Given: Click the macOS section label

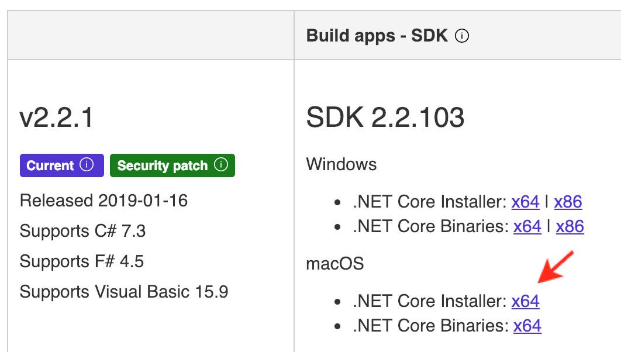Looking at the screenshot, I should (x=334, y=263).
